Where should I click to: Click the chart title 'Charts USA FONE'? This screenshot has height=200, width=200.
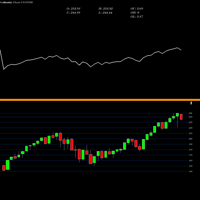point(23,2)
